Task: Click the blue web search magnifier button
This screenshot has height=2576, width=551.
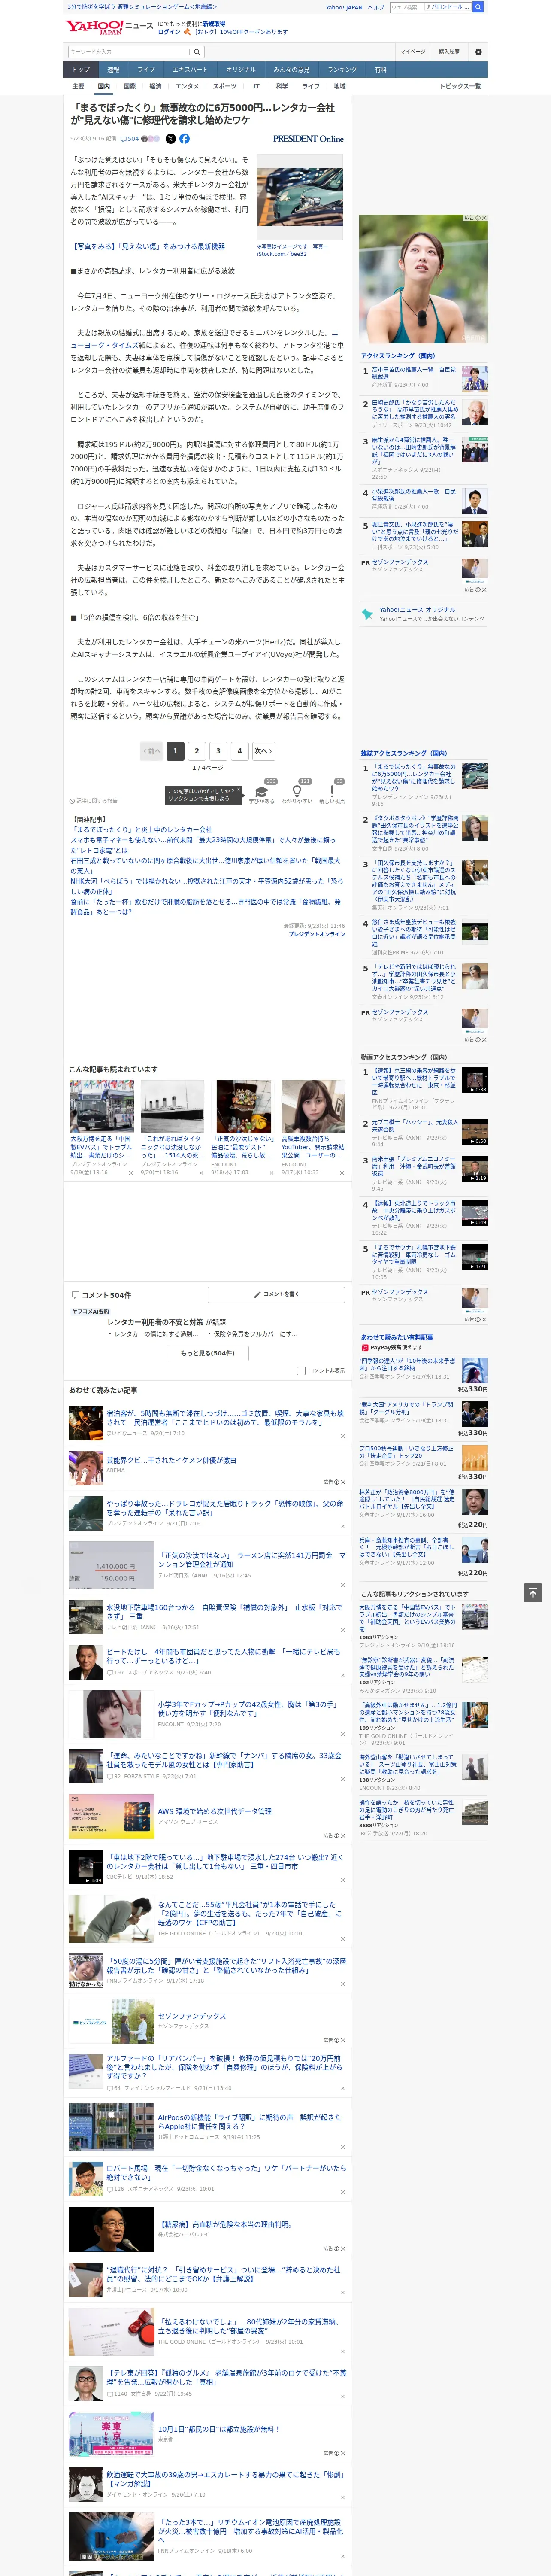Action: pyautogui.click(x=479, y=7)
